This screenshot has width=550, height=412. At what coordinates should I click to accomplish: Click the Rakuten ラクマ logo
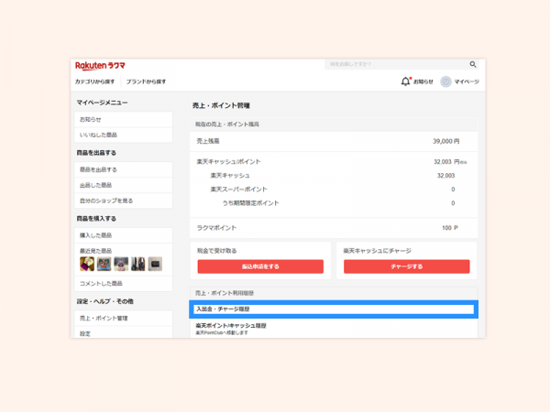[x=100, y=66]
